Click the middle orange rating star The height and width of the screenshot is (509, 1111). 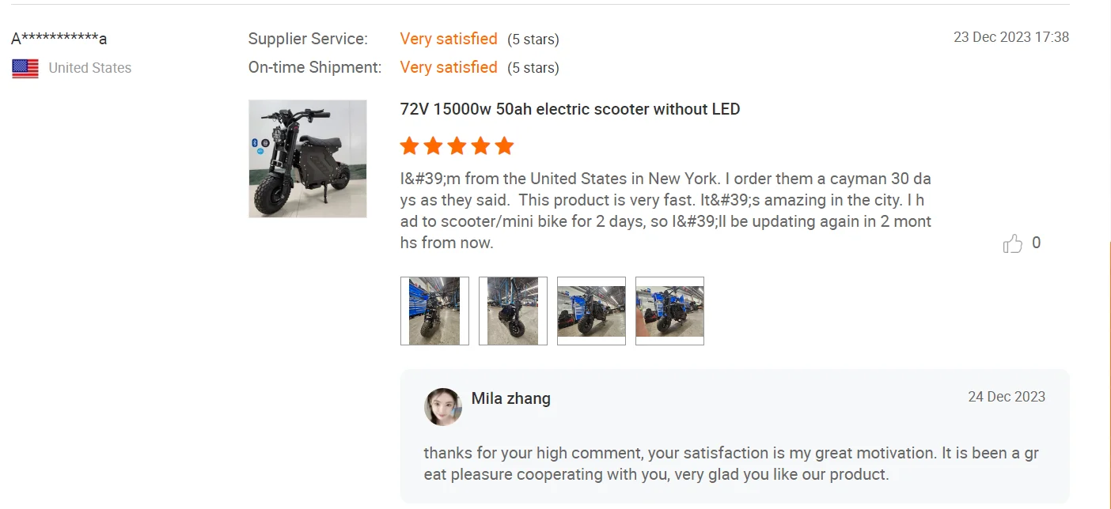coord(457,146)
